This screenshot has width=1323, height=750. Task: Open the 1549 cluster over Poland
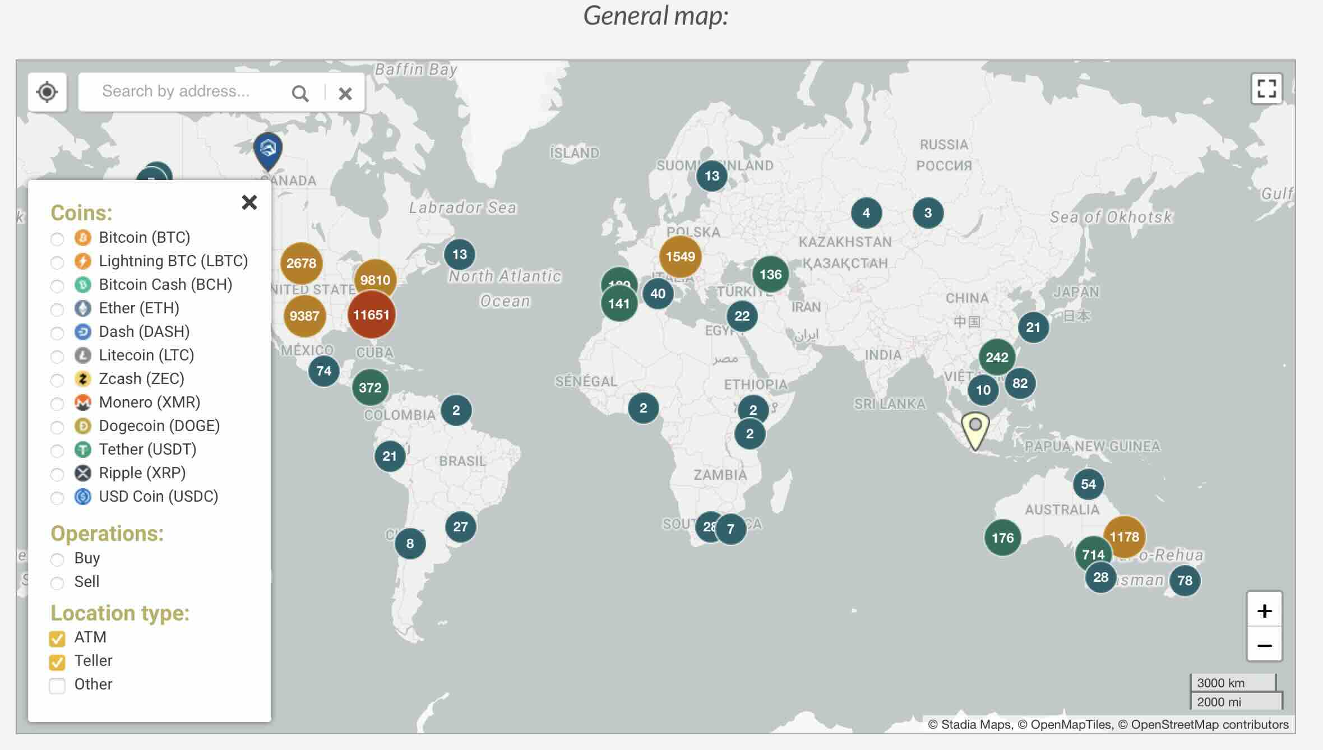(x=680, y=257)
